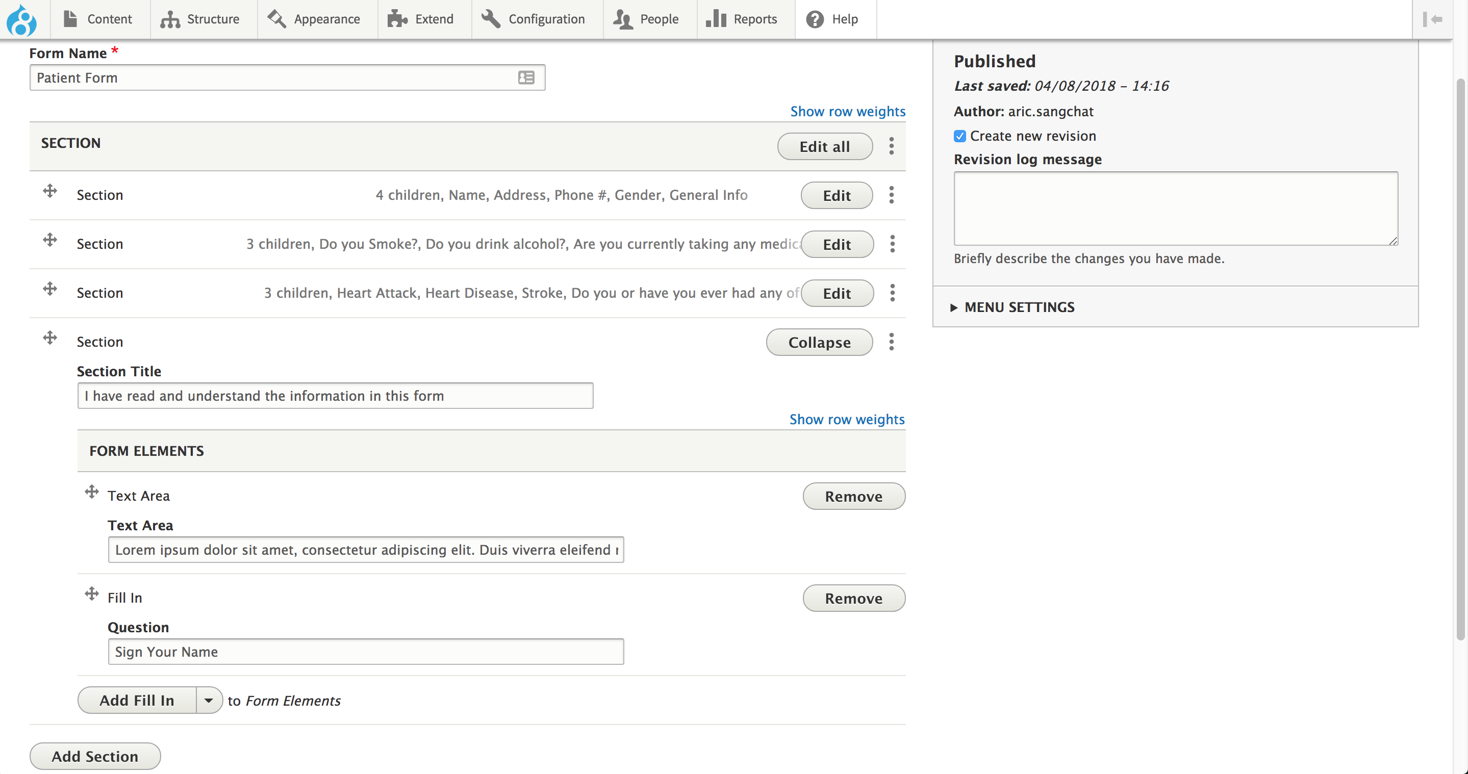Screen dimensions: 1468x774
Task: Click drag handle of the first Section row
Action: coord(50,191)
